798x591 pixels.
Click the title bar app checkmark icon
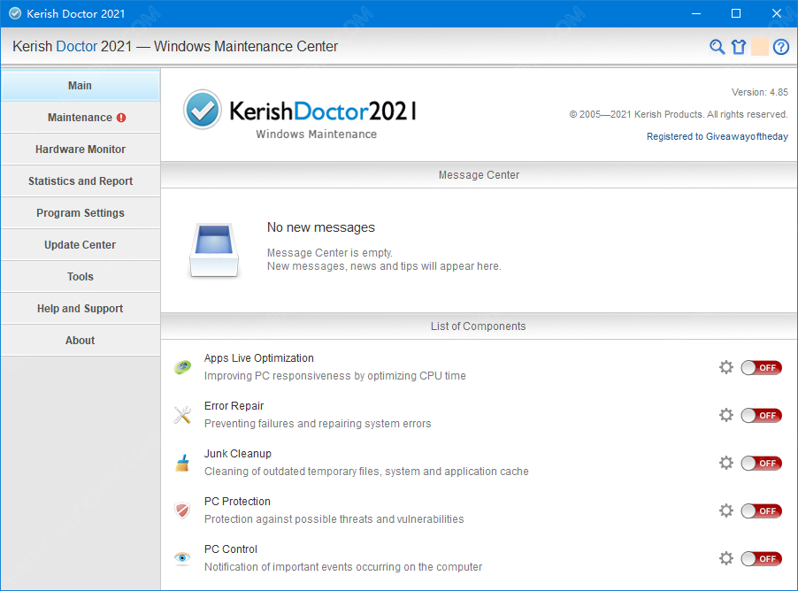point(15,14)
